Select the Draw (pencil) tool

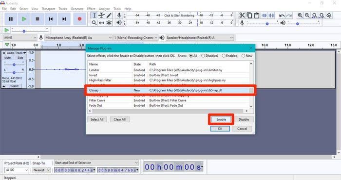click(x=109, y=16)
